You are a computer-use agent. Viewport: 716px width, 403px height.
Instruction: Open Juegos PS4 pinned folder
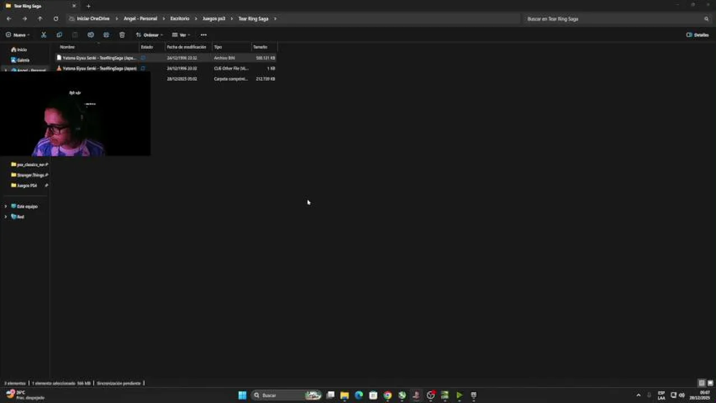27,185
